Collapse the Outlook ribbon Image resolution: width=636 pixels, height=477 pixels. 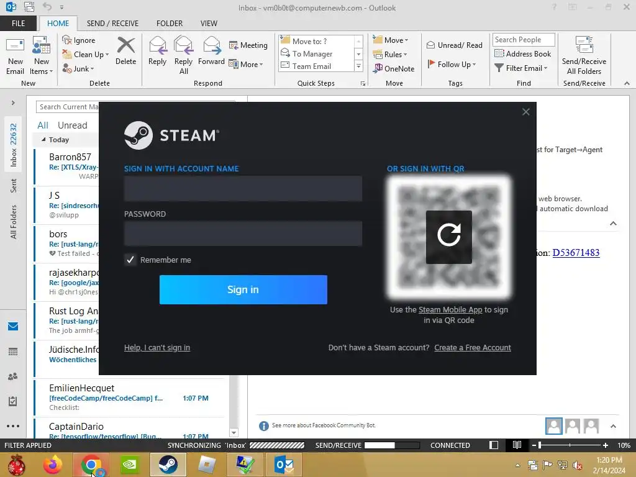pyautogui.click(x=627, y=83)
